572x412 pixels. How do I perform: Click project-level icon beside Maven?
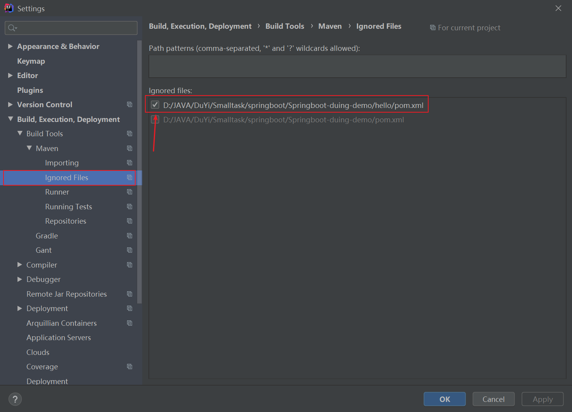click(x=130, y=148)
